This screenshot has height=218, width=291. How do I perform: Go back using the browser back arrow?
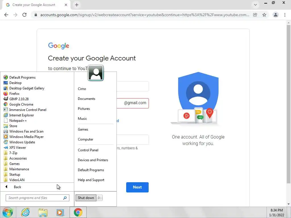6,15
